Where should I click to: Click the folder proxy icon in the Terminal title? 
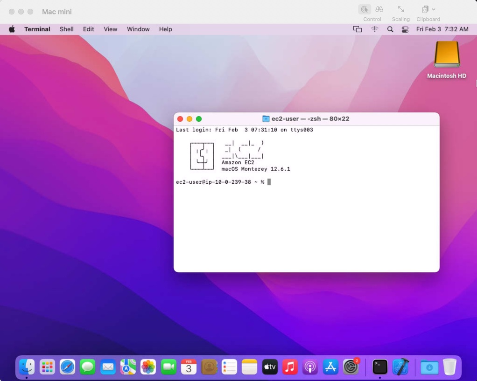click(x=266, y=119)
